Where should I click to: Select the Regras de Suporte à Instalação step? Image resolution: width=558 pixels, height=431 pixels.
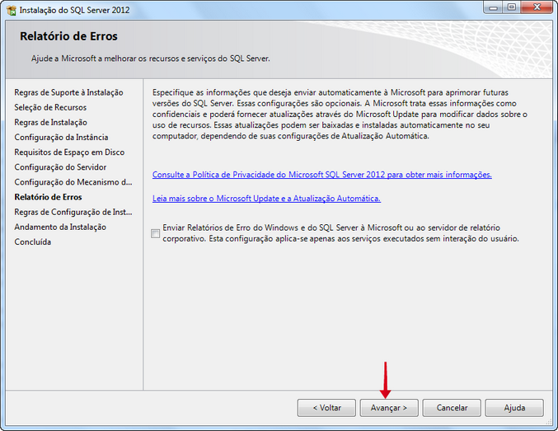(x=68, y=92)
